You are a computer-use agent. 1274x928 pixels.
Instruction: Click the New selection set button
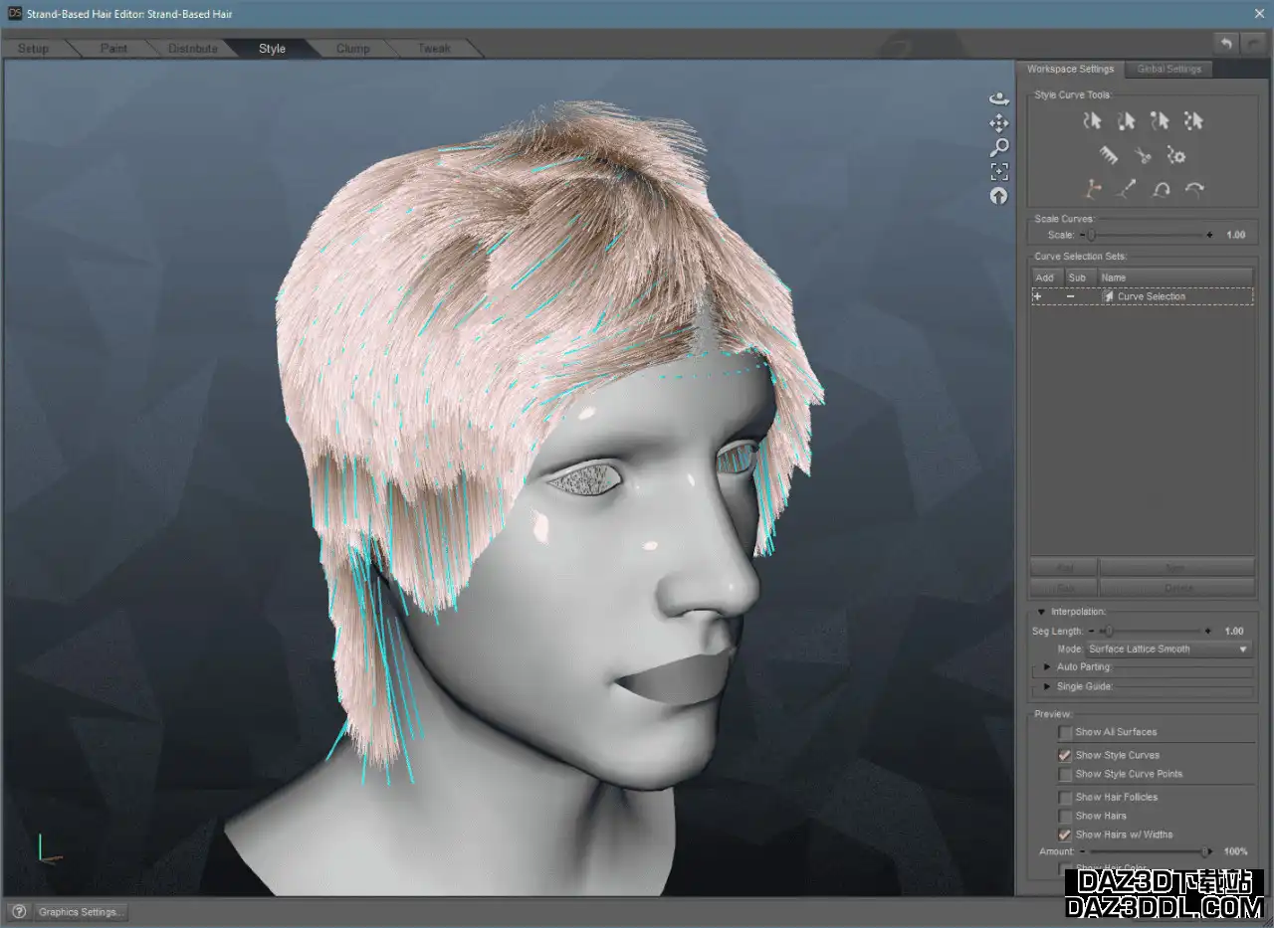point(1176,568)
